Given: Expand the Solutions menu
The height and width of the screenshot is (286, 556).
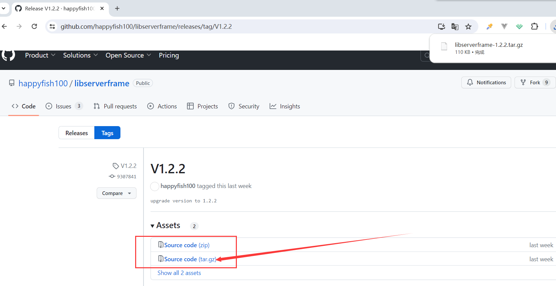Looking at the screenshot, I should point(80,55).
